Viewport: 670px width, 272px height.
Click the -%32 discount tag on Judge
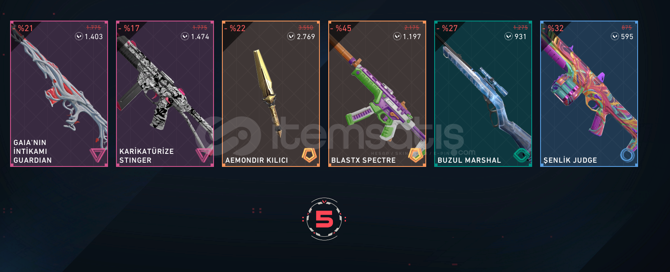point(553,28)
